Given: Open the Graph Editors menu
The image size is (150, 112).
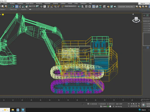Looking at the screenshot, I should tap(30, 3).
